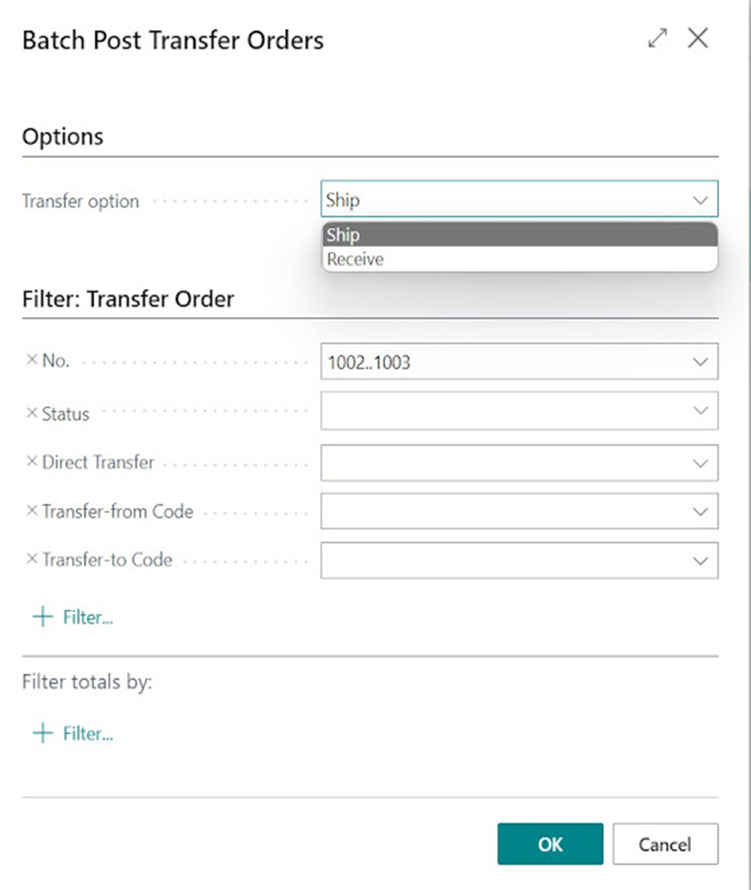
Task: Close the Batch Post Transfer Orders dialog
Action: point(698,38)
